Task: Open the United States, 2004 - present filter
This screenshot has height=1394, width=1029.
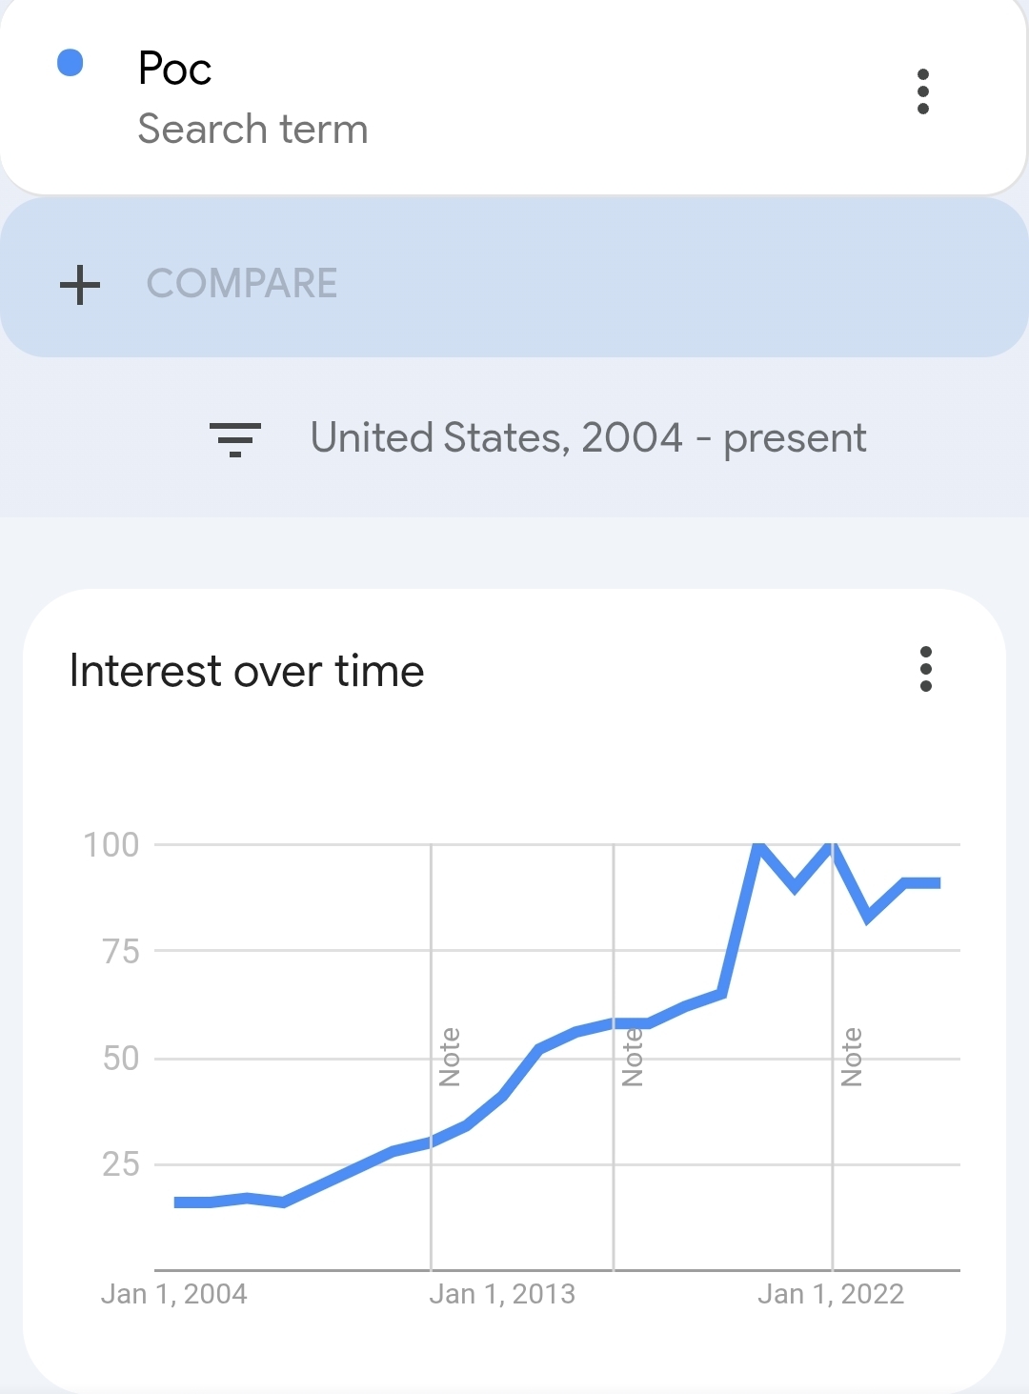Action: coord(588,438)
